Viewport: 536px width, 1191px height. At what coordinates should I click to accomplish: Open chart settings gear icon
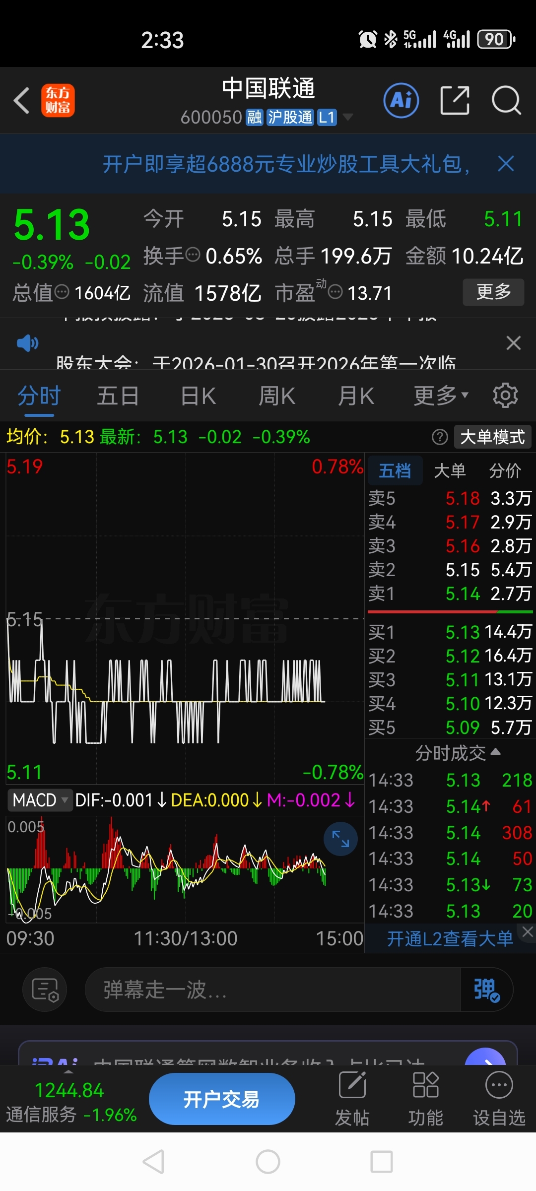[505, 396]
